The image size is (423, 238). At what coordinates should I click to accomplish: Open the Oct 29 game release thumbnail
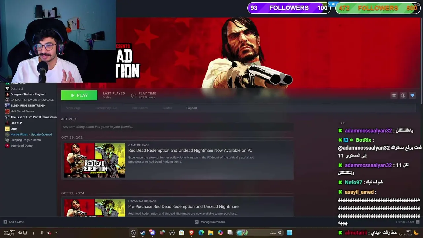tap(95, 160)
